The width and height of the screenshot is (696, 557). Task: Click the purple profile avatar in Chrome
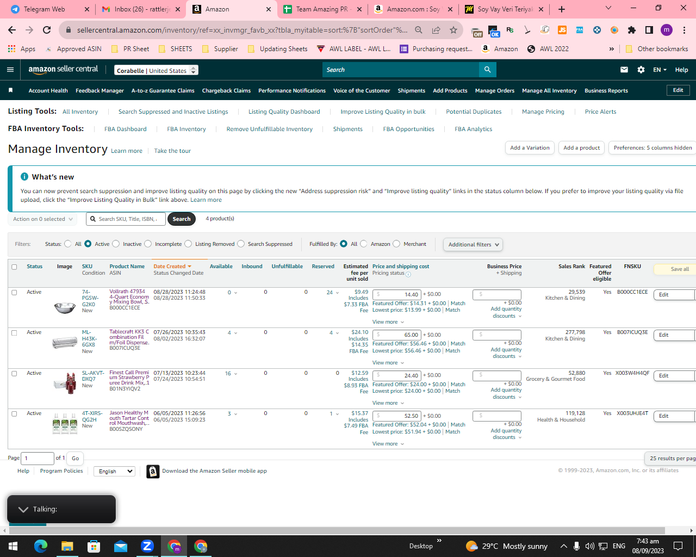(x=667, y=30)
